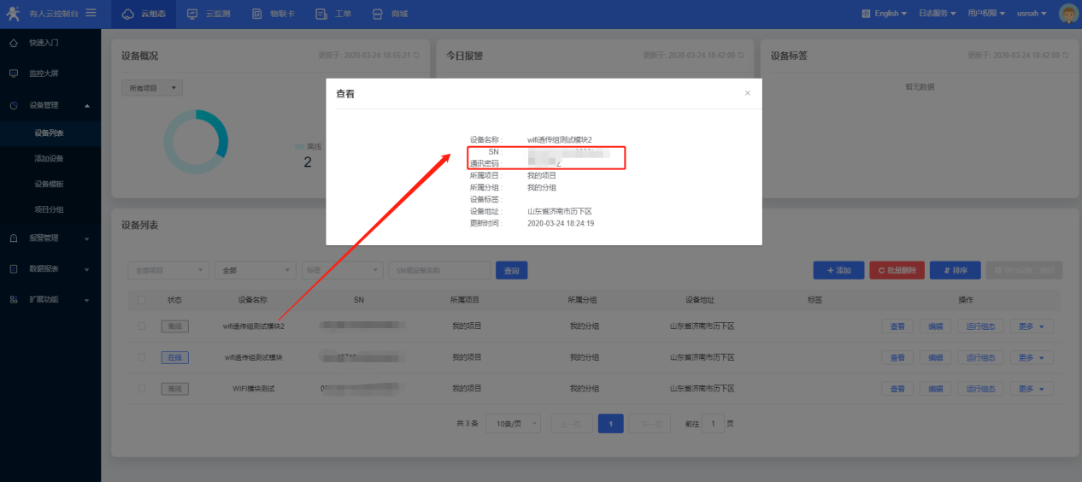Tick the checkbox for wifi透传组测试模块2 row

[142, 326]
